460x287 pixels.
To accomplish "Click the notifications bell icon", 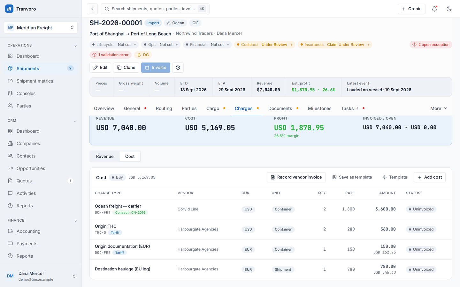I will [x=434, y=9].
